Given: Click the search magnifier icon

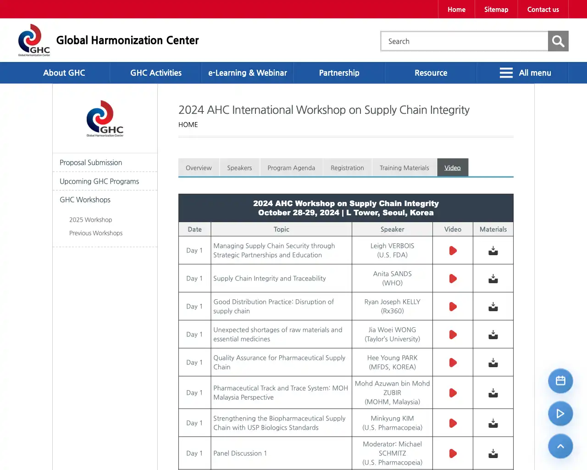Looking at the screenshot, I should [558, 41].
